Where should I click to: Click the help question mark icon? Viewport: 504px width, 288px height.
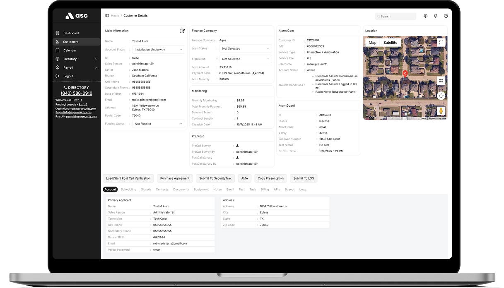pos(446,16)
